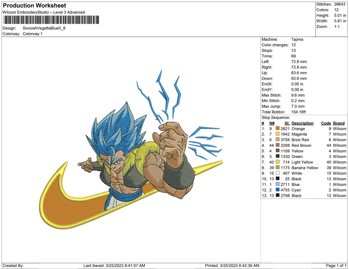Click the EndX value 0.00 in
Image resolution: width=349 pixels, height=269 pixels.
click(x=297, y=84)
